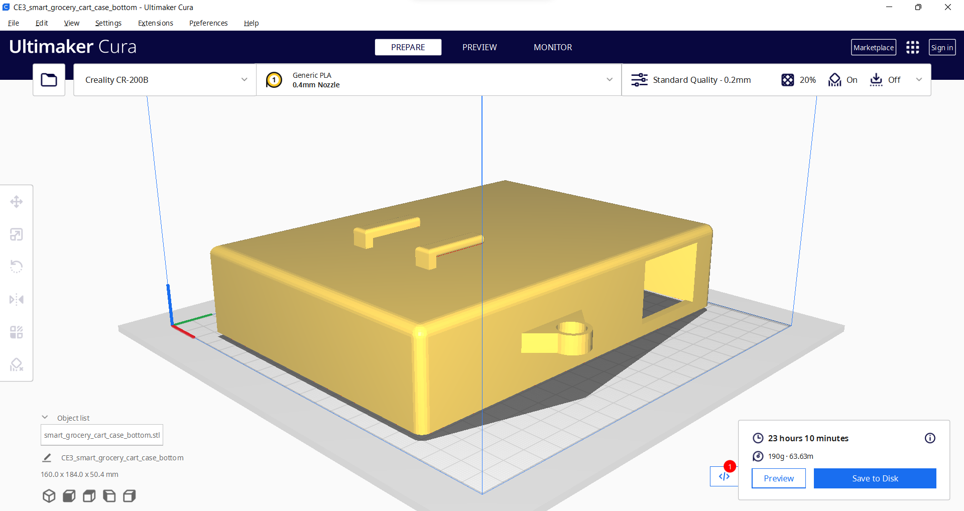Switch to left side view icon
Screen dimensions: 964x511
[109, 496]
